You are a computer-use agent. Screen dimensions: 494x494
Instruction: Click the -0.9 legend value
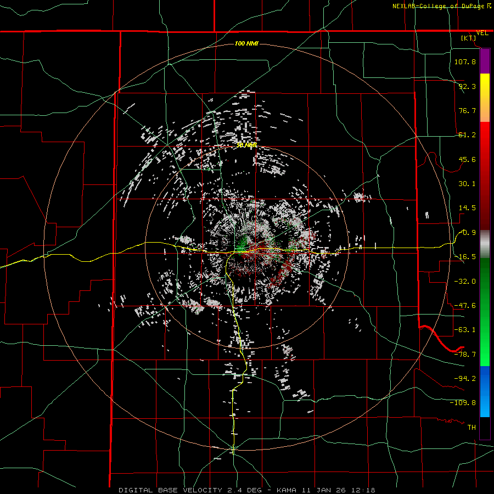[x=468, y=233]
